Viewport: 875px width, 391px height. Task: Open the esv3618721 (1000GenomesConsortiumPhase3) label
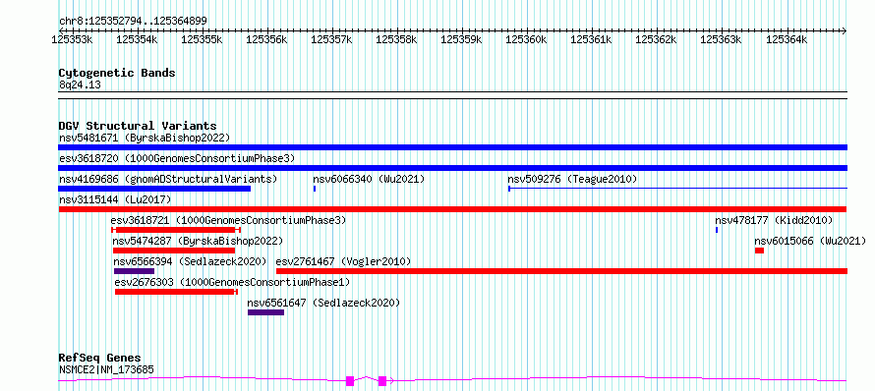(228, 220)
